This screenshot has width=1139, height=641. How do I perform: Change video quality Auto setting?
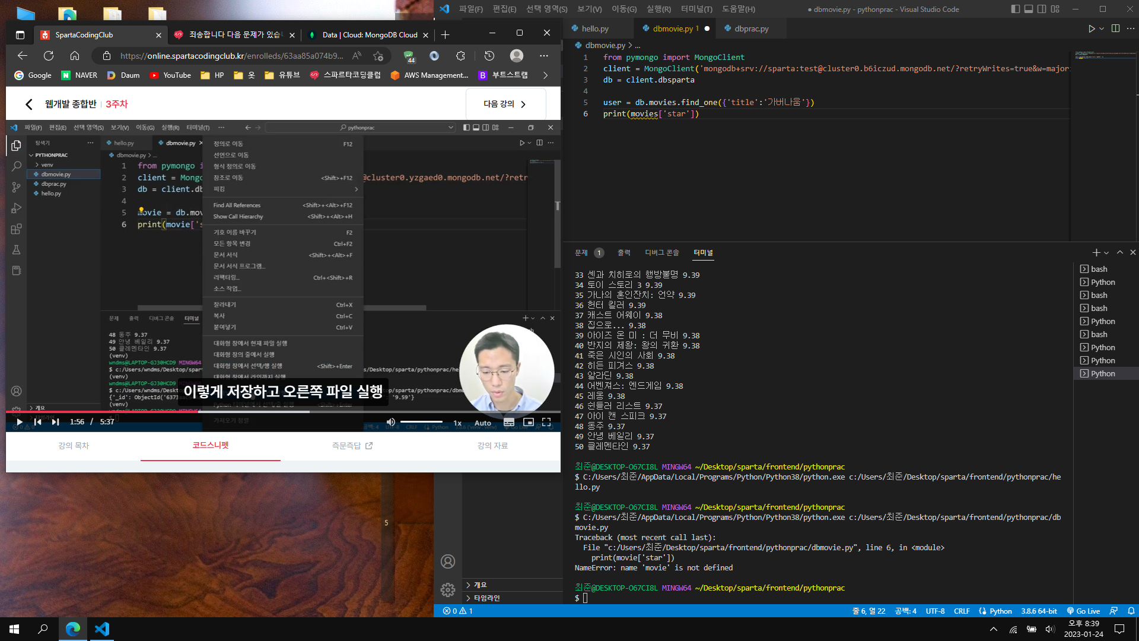tap(483, 423)
